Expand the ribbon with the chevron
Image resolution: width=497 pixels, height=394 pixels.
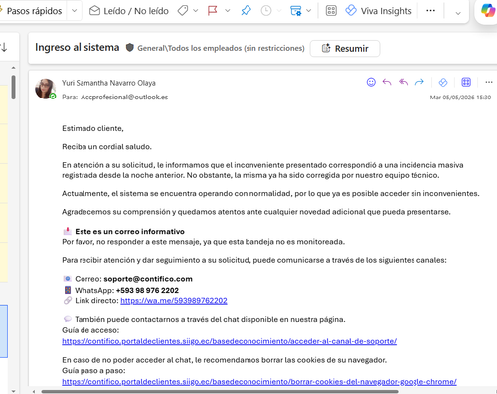458,13
